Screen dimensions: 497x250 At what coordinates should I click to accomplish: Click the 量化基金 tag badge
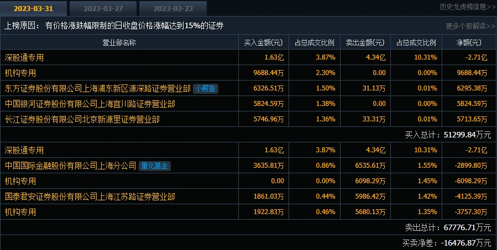click(154, 166)
